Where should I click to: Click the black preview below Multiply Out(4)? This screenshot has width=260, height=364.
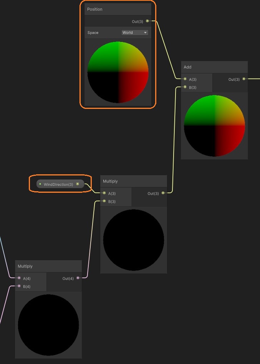(48, 325)
